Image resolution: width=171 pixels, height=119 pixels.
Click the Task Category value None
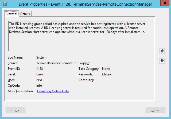click(x=106, y=69)
